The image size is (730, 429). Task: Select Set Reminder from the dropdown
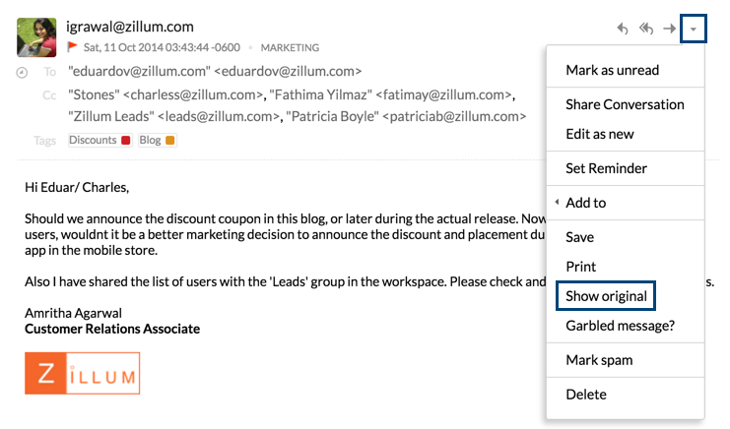click(x=606, y=168)
